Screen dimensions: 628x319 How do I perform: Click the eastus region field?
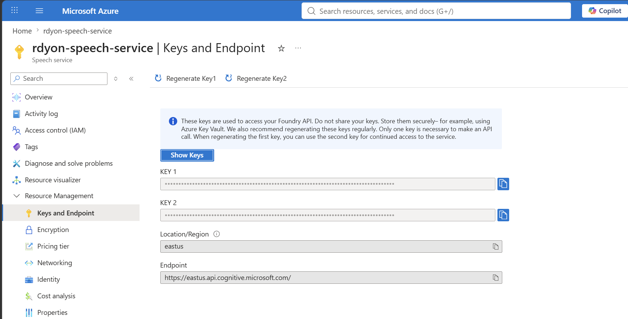[331, 246]
